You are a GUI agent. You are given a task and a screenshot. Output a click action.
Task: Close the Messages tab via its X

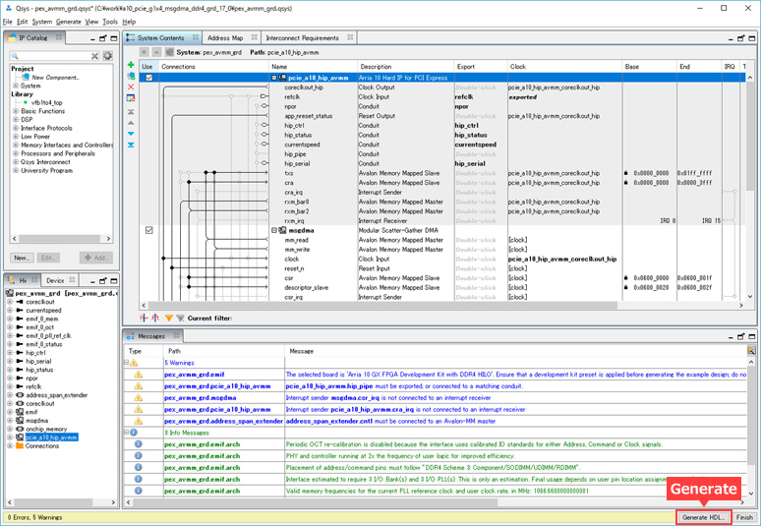coord(176,335)
